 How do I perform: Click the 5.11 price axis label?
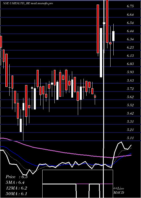[x=130, y=138]
